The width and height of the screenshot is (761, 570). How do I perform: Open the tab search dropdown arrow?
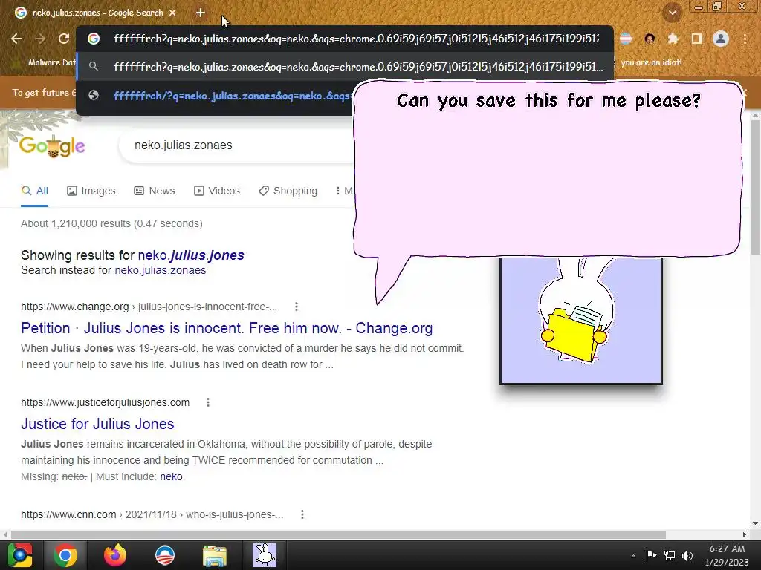(x=672, y=13)
